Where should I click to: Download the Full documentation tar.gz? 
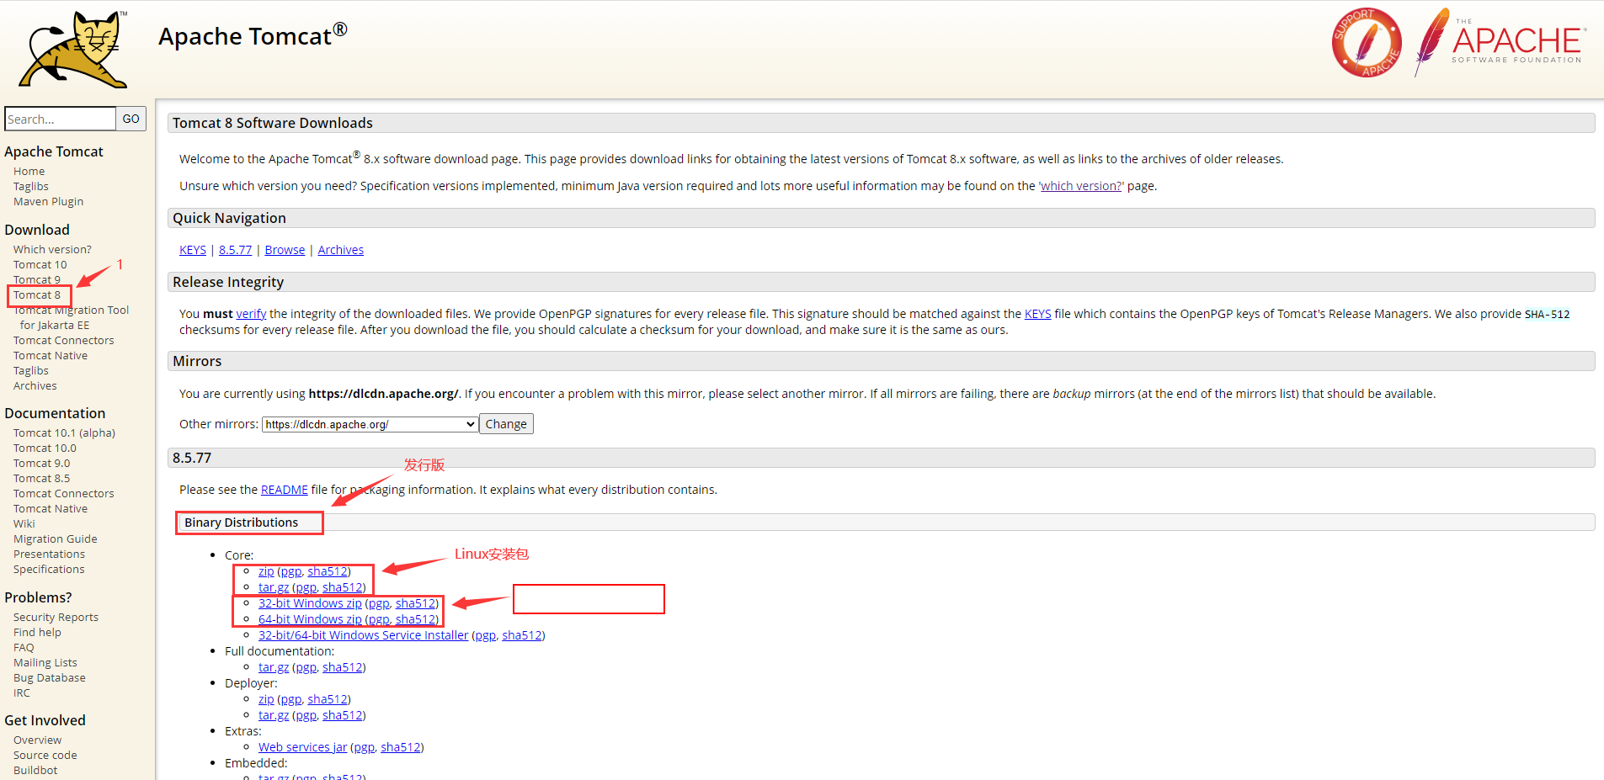point(274,667)
